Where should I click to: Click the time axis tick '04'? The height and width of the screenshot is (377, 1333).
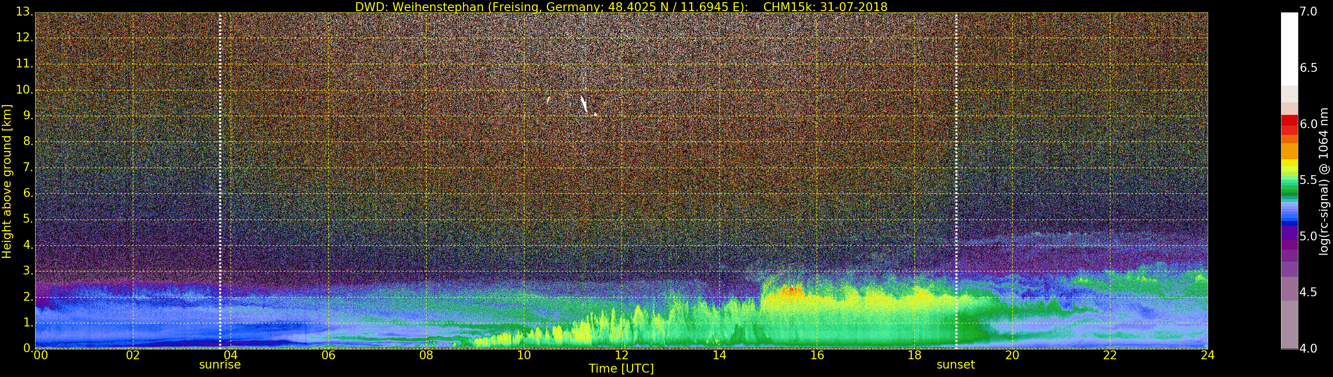[x=230, y=355]
